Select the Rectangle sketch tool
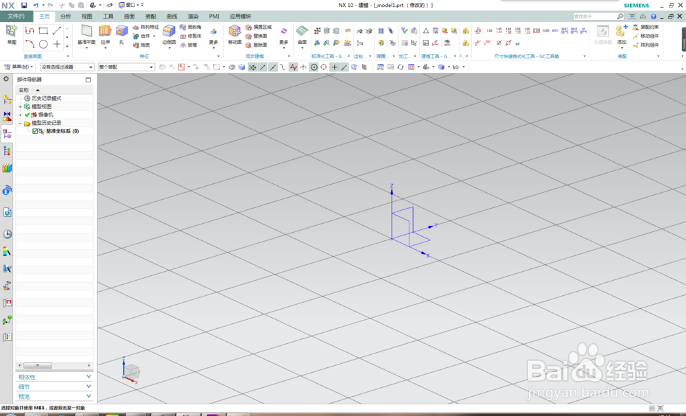Screen dimensions: 686x416 [x=43, y=31]
